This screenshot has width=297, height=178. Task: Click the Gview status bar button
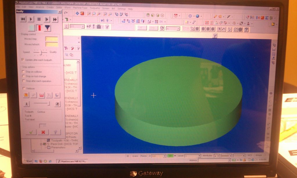coord(135,156)
